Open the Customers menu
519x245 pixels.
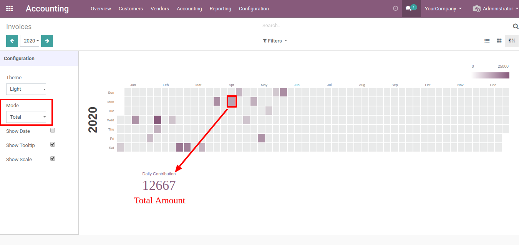(x=131, y=8)
